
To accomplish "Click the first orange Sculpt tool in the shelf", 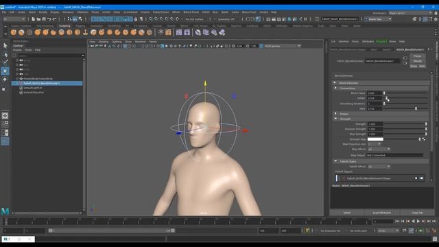I will coord(14,32).
